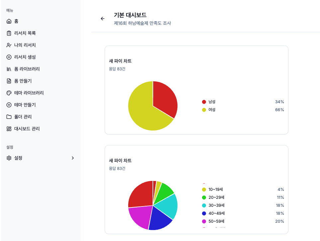Select 테마 만들기 menu label
Image resolution: width=320 pixels, height=241 pixels.
(x=25, y=105)
